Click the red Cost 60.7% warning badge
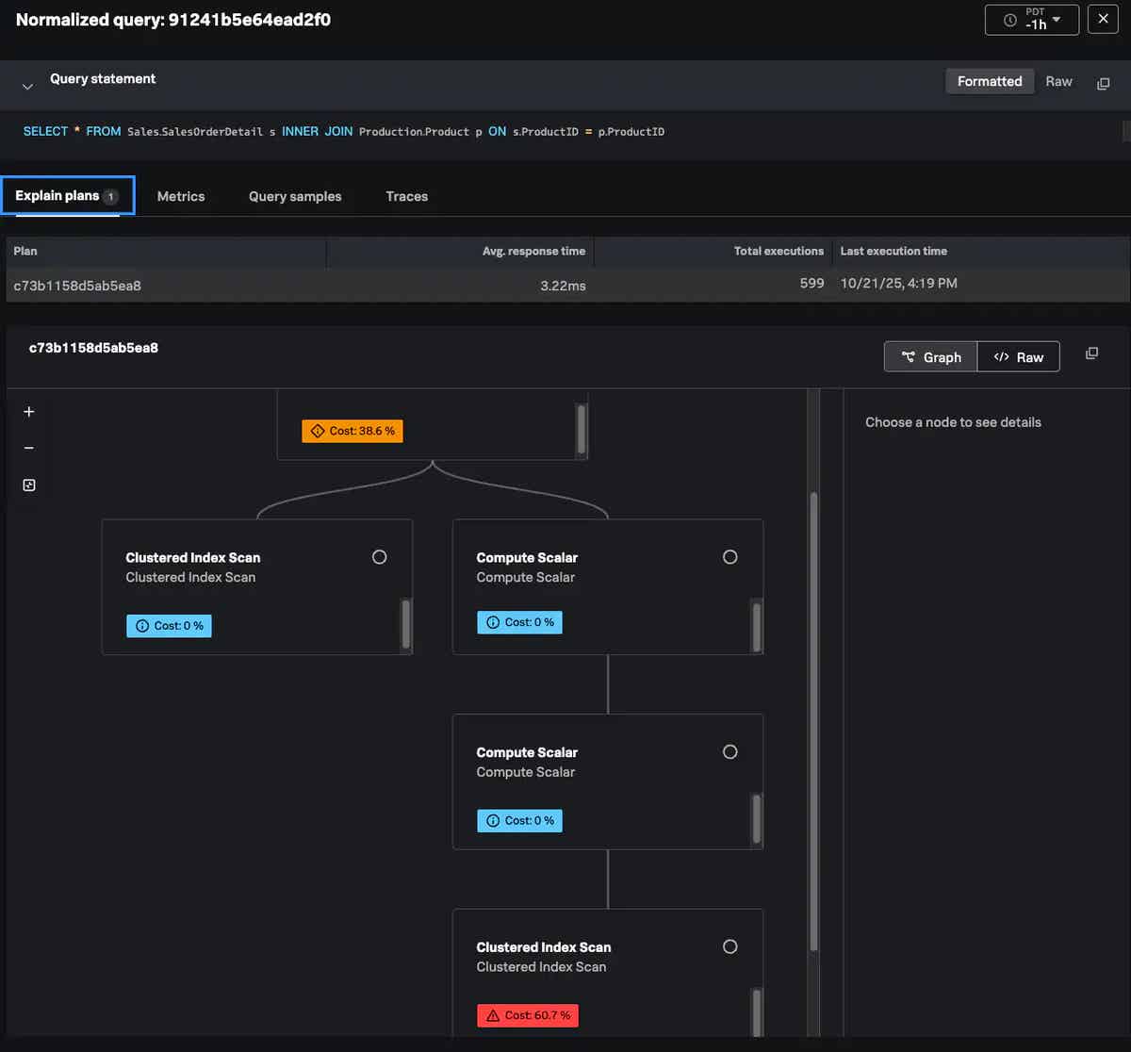 [528, 1015]
